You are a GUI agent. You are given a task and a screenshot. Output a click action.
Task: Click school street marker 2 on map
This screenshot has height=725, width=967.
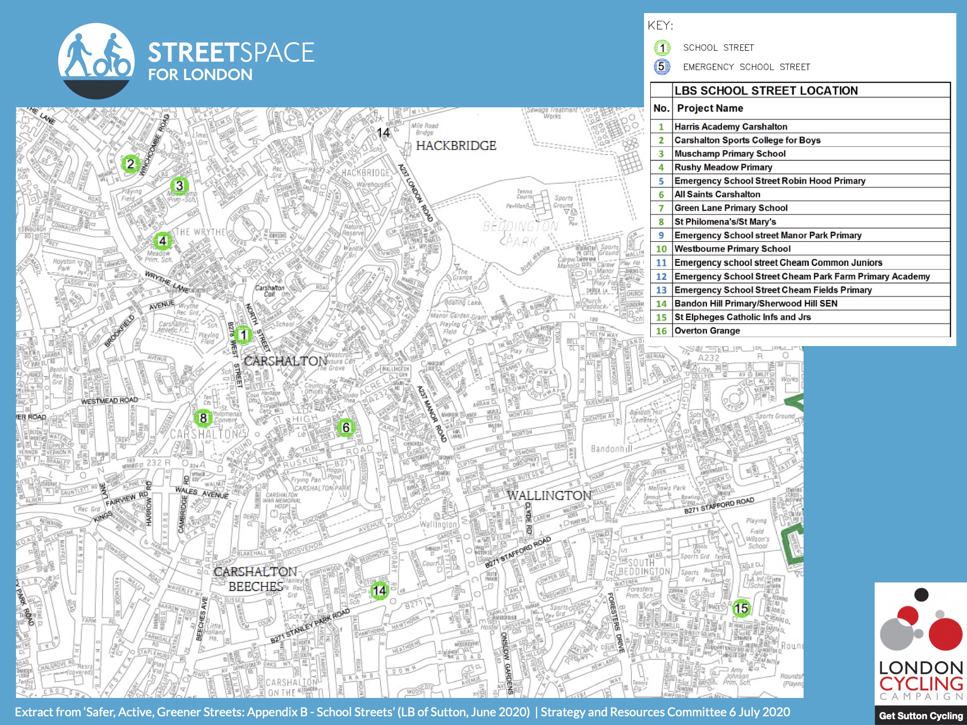click(130, 164)
